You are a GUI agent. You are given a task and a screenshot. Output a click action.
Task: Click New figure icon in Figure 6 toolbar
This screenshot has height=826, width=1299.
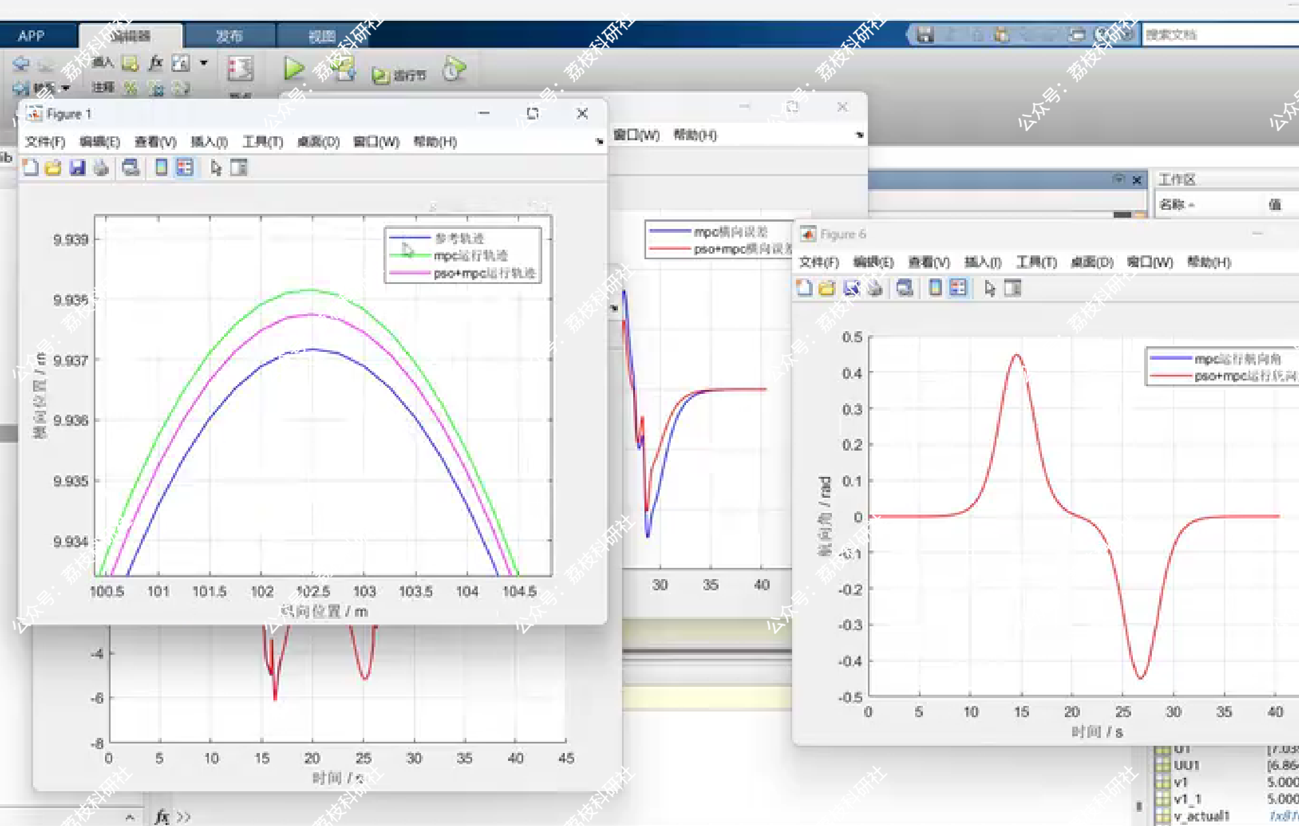pos(804,288)
